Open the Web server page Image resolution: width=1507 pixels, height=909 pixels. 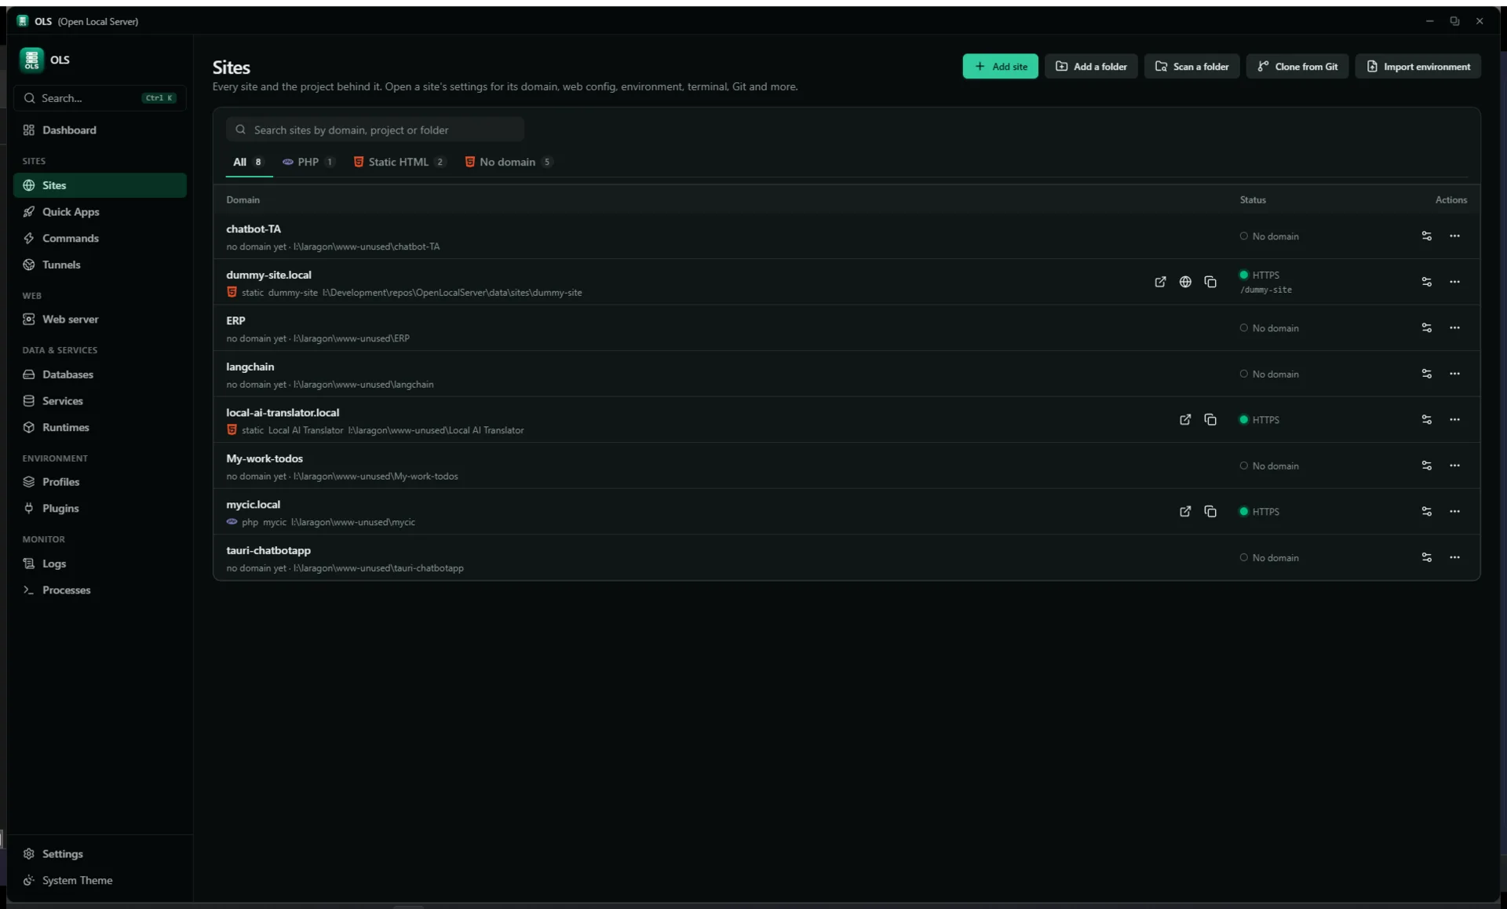click(100, 319)
